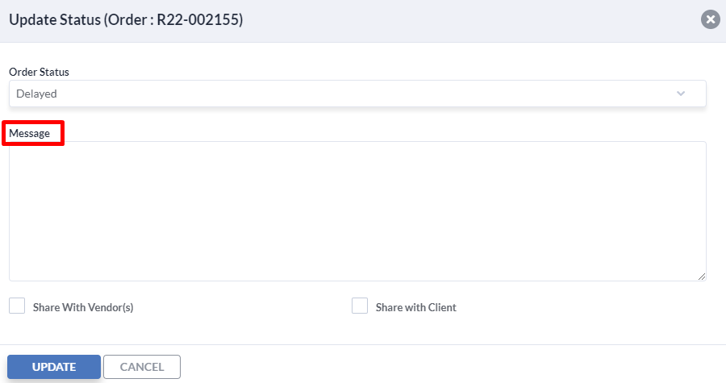Click the Share with Client label text
Image resolution: width=726 pixels, height=383 pixels.
[x=415, y=307]
